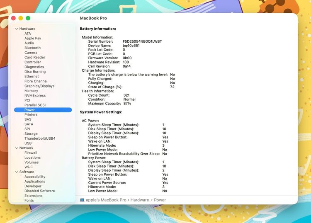Viewport: 311px width, 223px height.
Task: Open Firewall under Network
Action: [x=31, y=153]
